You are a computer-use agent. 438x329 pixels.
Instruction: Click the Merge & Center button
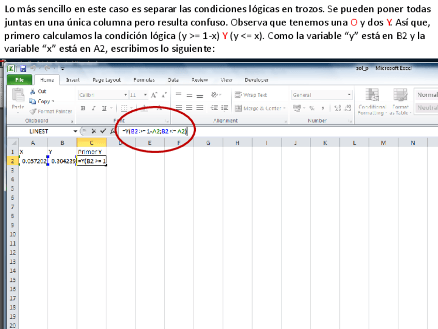(x=258, y=108)
